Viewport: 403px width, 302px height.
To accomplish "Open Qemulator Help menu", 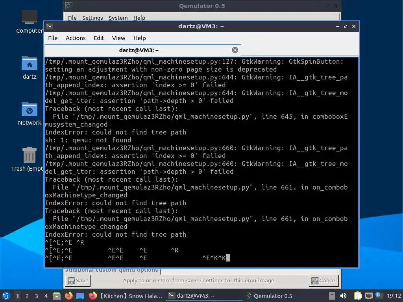I will tap(139, 18).
